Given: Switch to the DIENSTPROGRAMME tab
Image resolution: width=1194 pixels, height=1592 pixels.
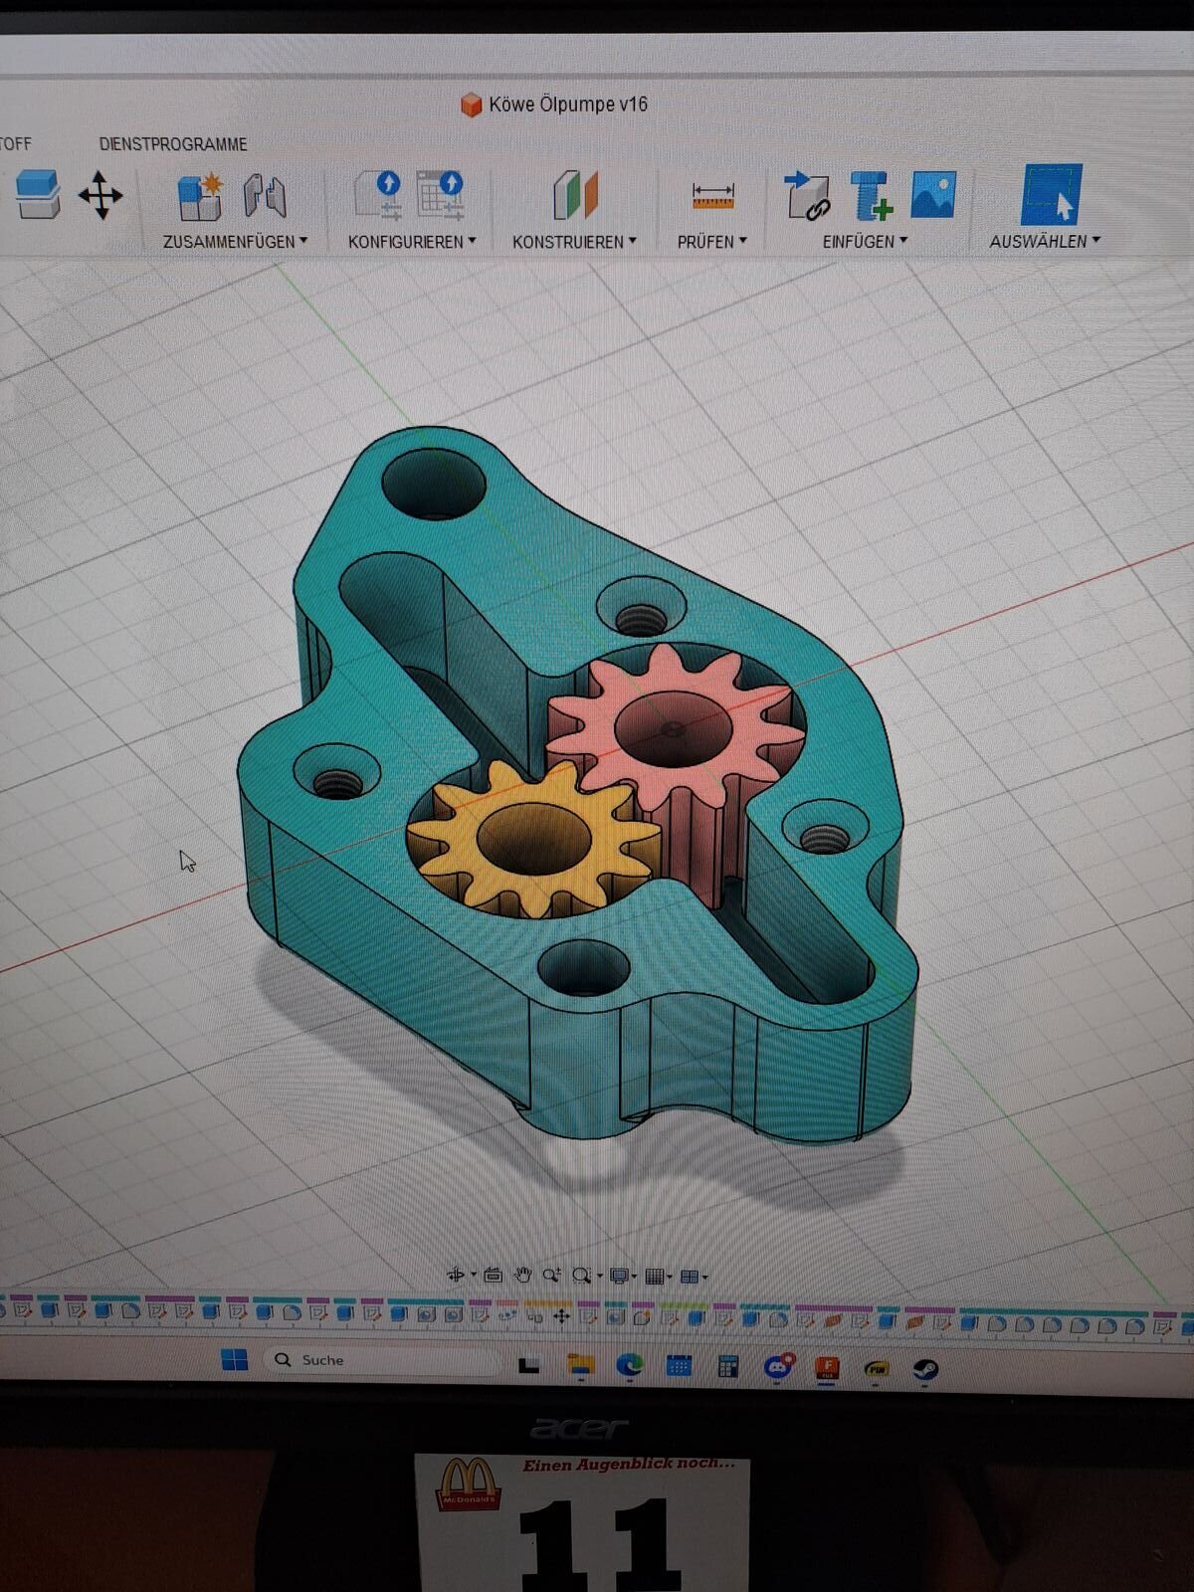Looking at the screenshot, I should (x=173, y=144).
